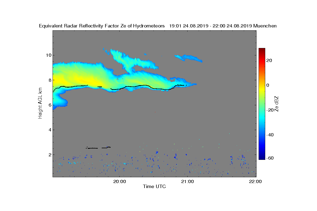Click the colorbar value -60

270,158
